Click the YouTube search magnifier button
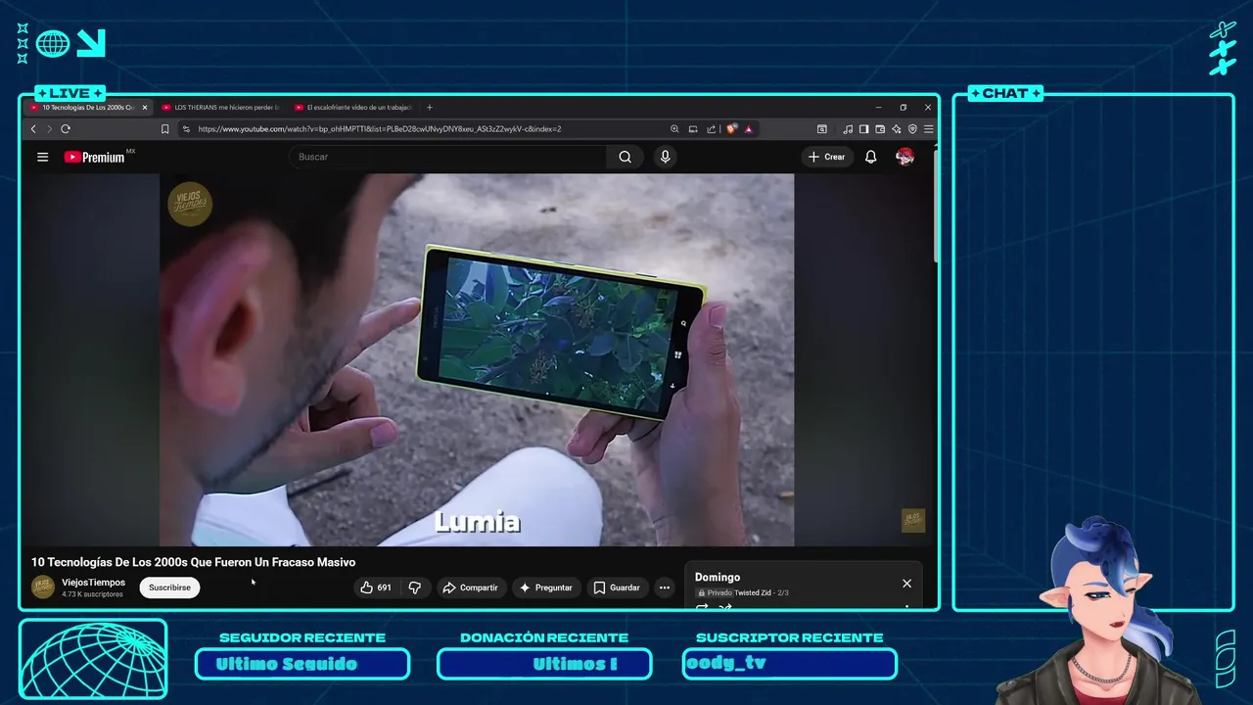The width and height of the screenshot is (1253, 705). point(625,157)
